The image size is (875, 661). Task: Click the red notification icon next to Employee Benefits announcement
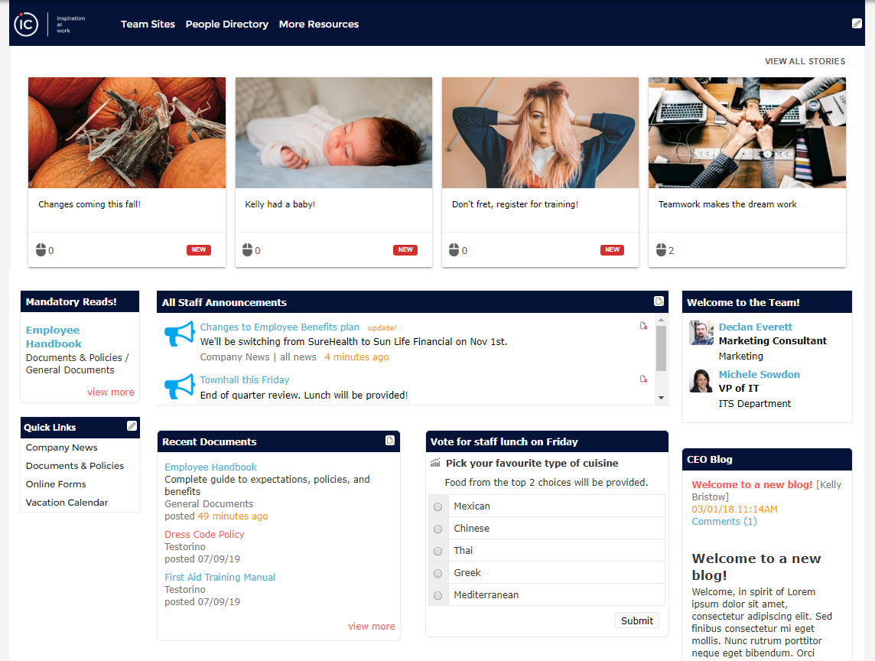643,325
